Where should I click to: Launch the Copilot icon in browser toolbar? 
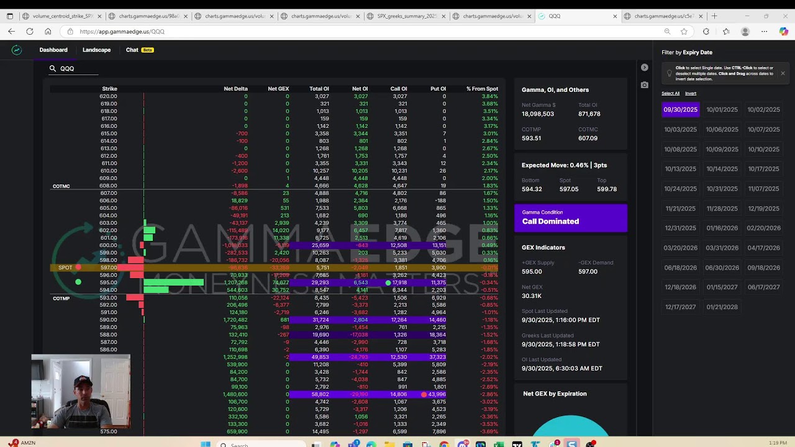(783, 31)
